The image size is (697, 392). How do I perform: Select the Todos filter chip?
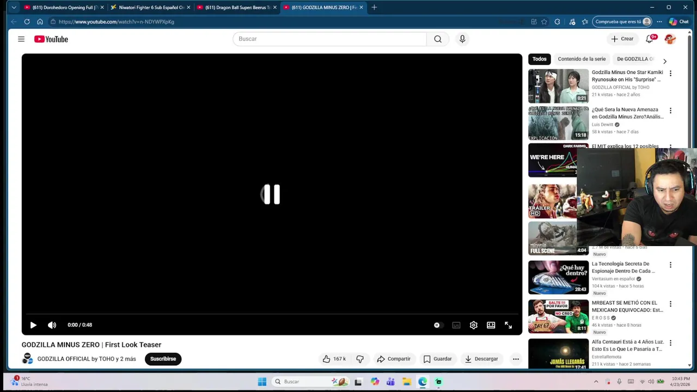[x=540, y=59]
